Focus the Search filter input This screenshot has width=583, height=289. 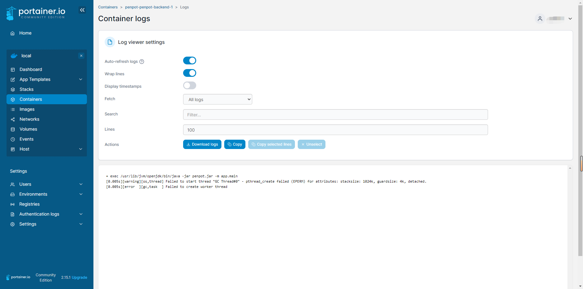pos(335,114)
